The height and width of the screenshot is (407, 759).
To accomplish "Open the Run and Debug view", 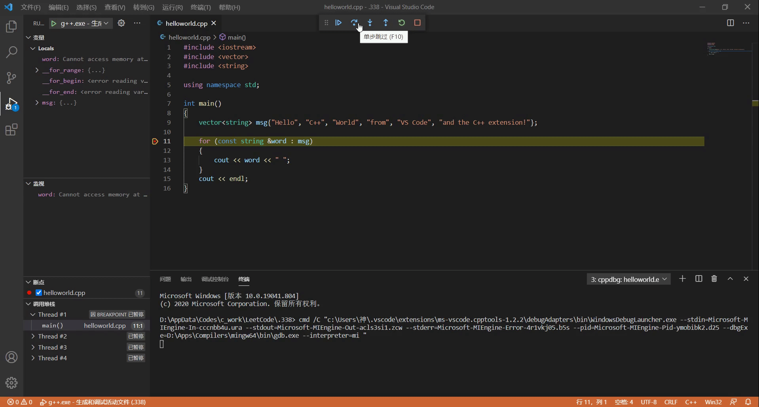I will point(11,104).
